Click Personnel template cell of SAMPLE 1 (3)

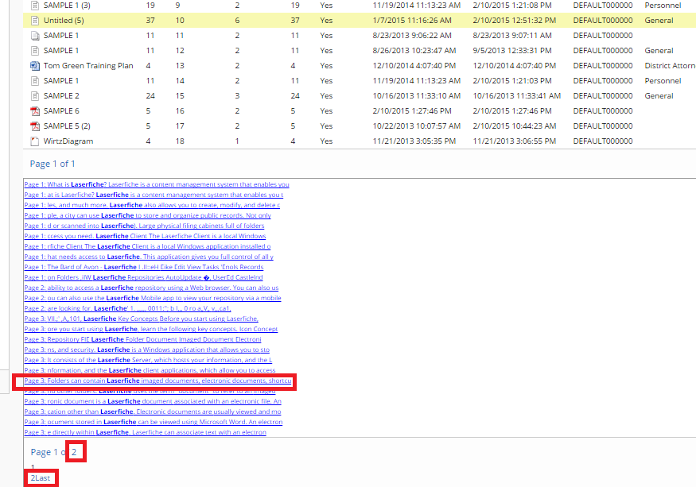663,6
